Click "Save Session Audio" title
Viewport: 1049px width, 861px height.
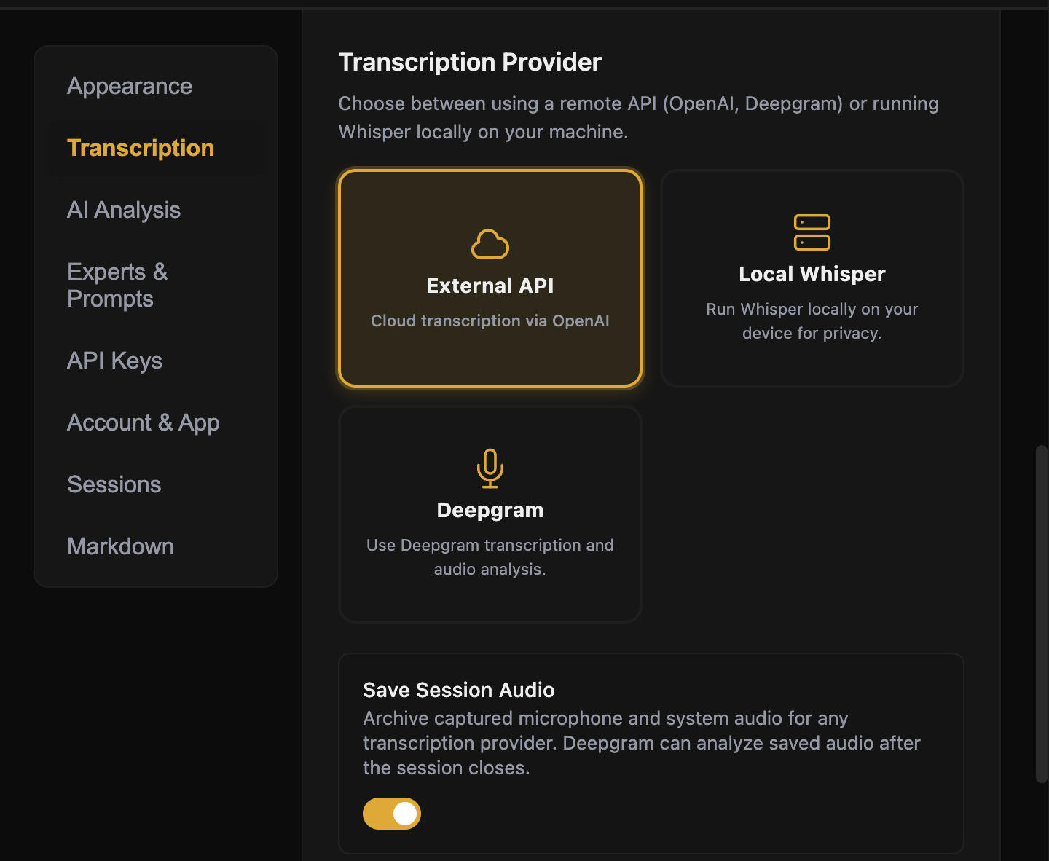click(459, 690)
